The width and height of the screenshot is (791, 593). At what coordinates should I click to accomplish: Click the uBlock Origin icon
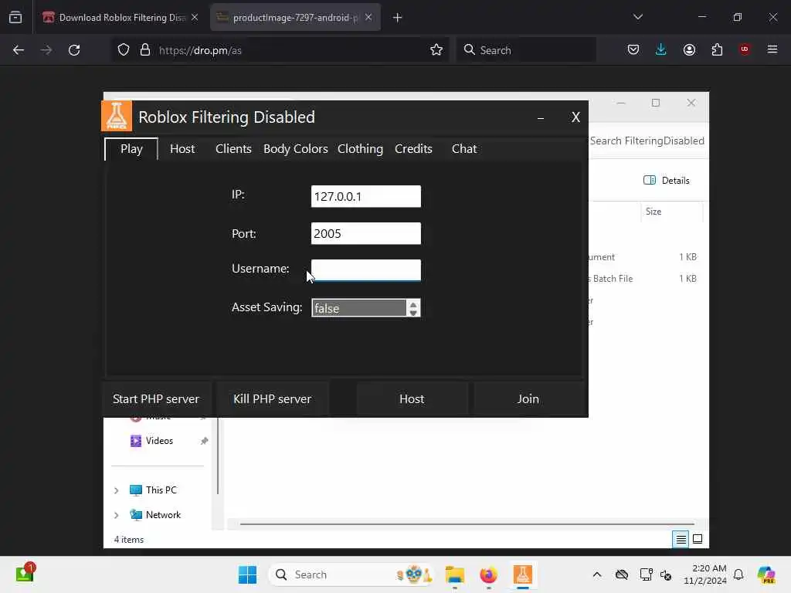click(745, 49)
